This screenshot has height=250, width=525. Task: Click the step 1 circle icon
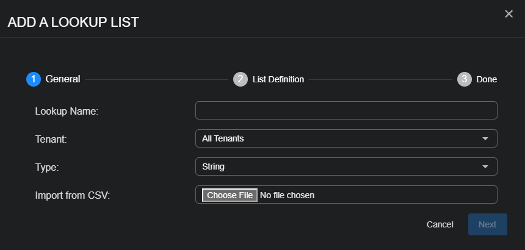34,79
